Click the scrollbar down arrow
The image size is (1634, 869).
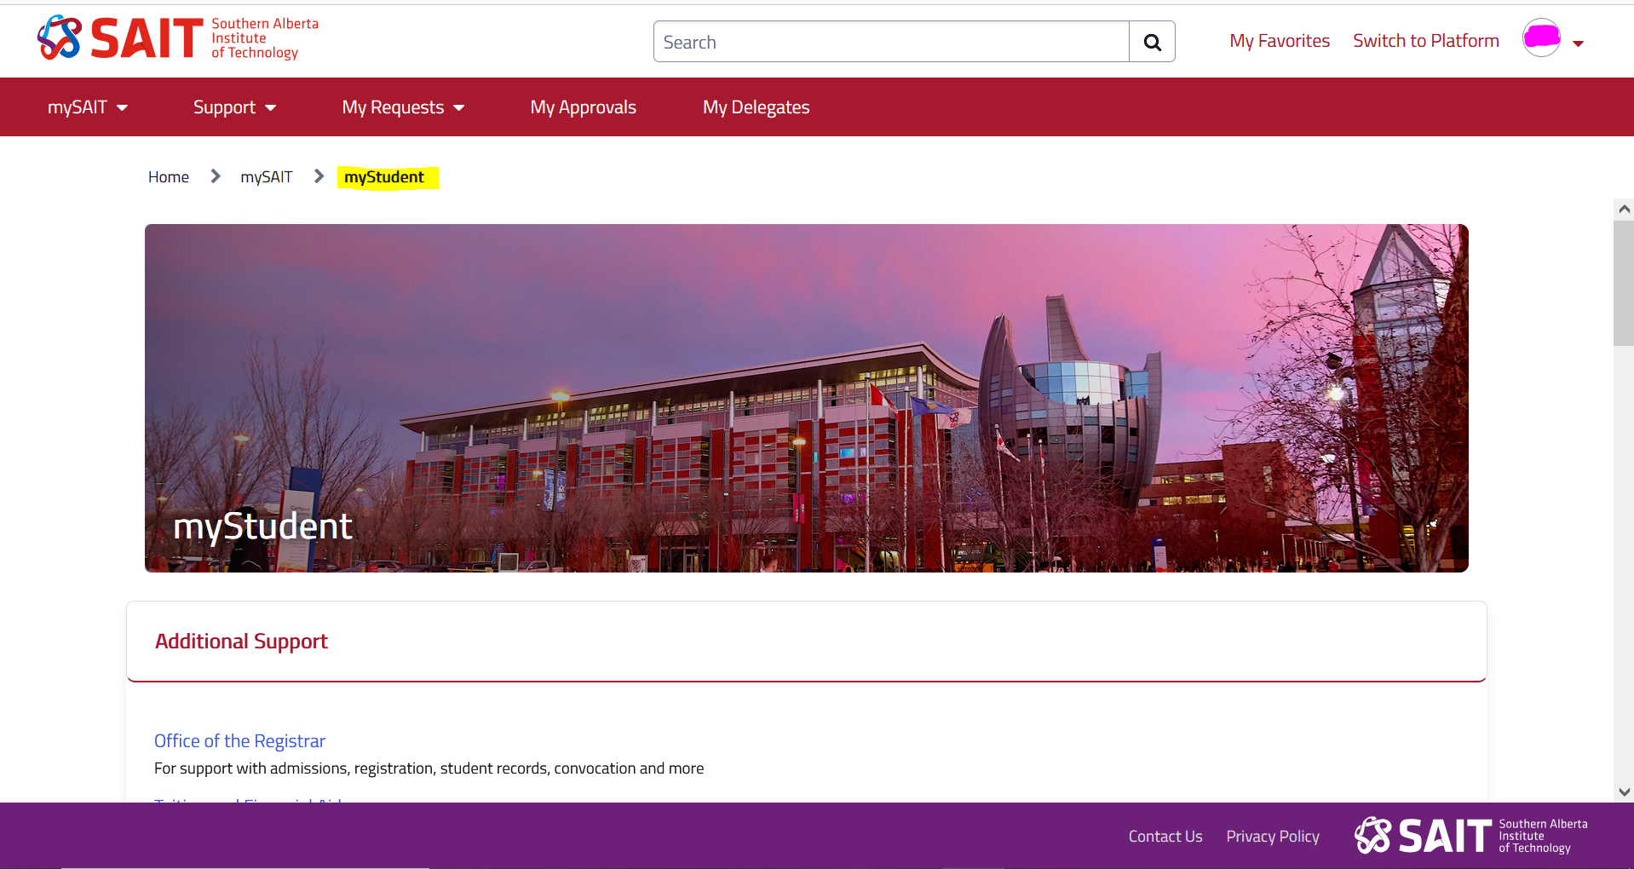click(x=1624, y=791)
